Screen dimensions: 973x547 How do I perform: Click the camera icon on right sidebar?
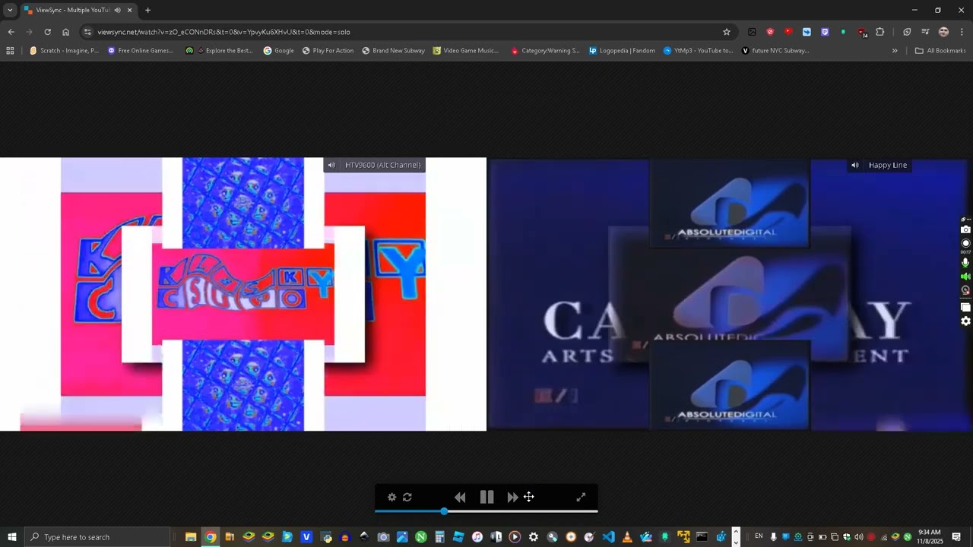965,229
